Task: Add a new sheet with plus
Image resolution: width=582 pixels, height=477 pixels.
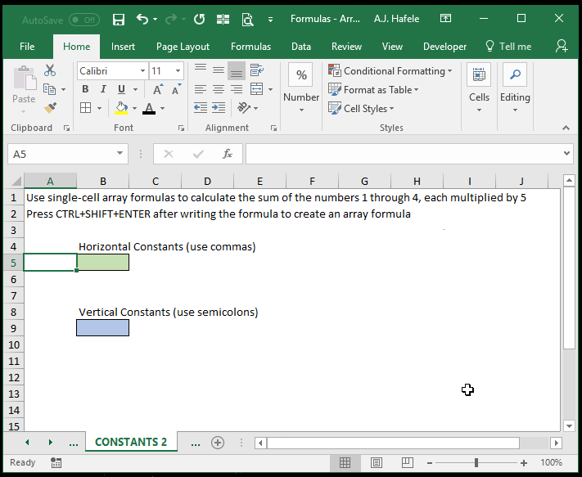Action: point(218,443)
